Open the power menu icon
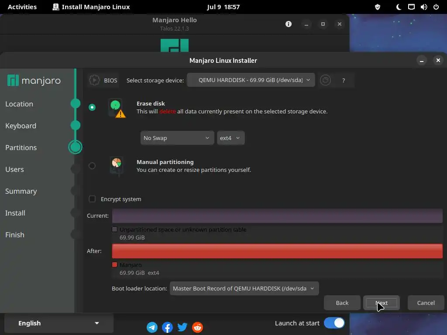447x335 pixels. pos(436,7)
